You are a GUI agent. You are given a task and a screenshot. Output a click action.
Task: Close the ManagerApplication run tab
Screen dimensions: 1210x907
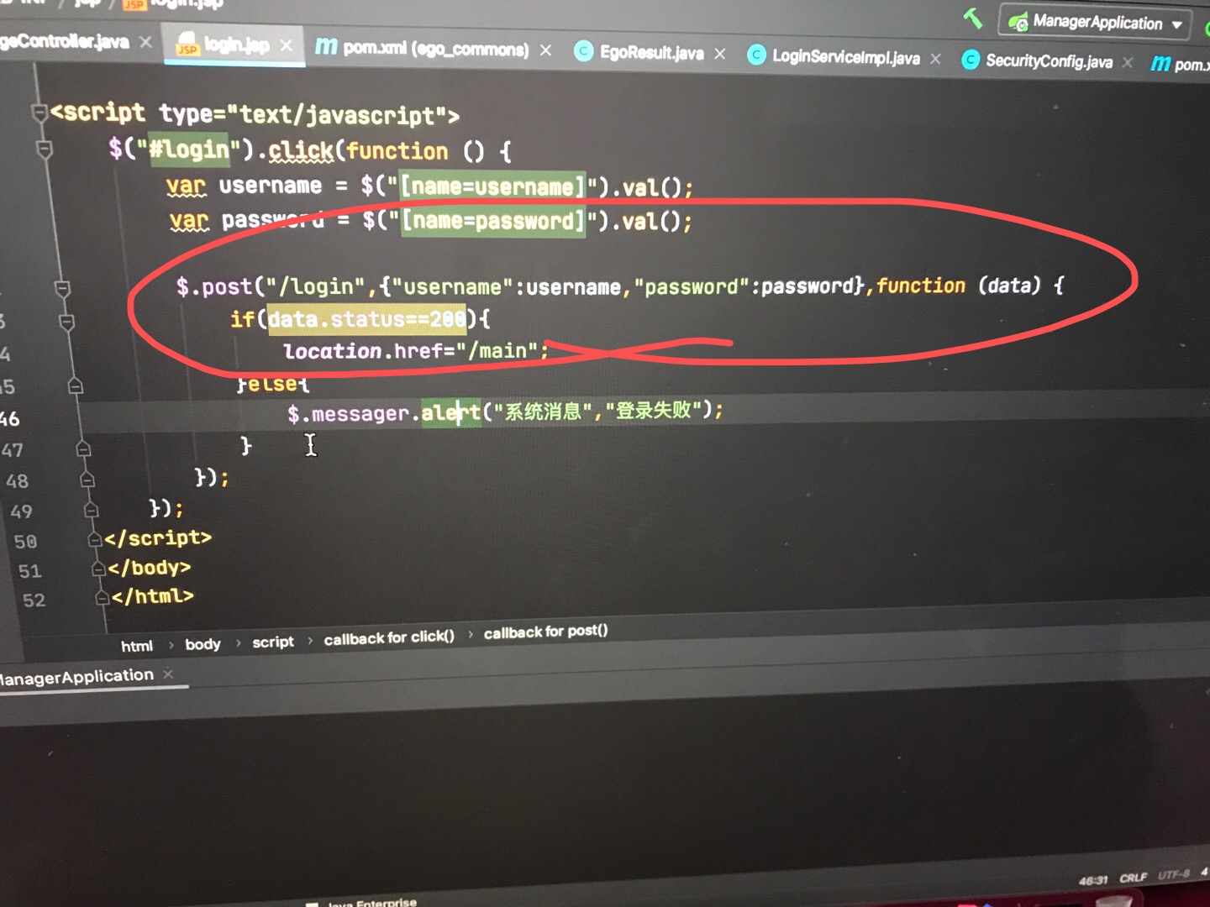click(x=168, y=674)
